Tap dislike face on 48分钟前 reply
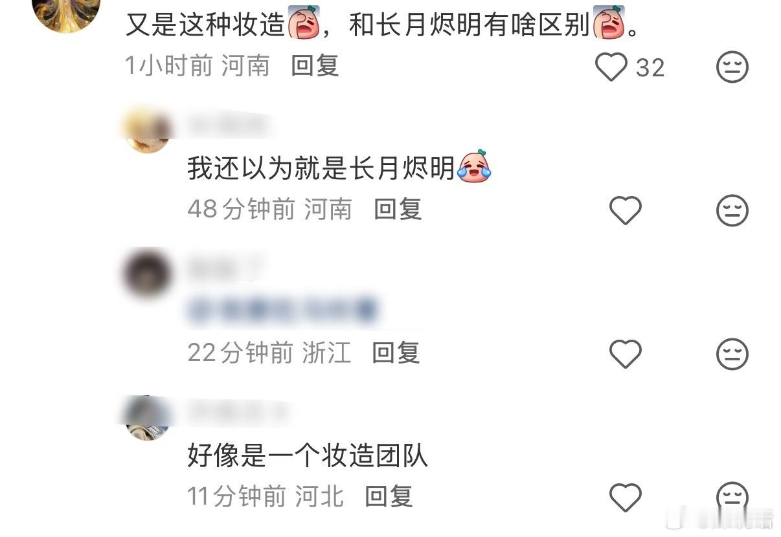 pyautogui.click(x=732, y=211)
